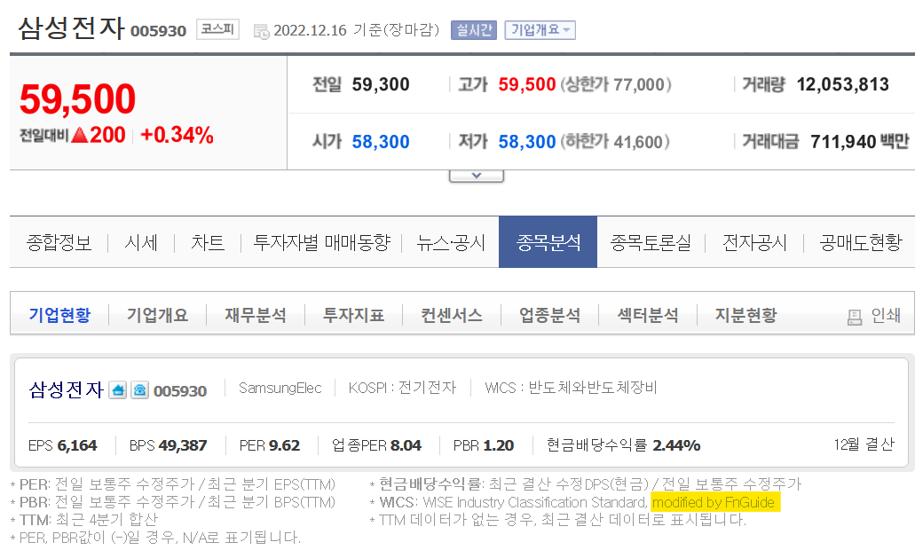This screenshot has height=558, width=915.
Task: Switch to the 재무분석 sub-tab
Action: 256,315
